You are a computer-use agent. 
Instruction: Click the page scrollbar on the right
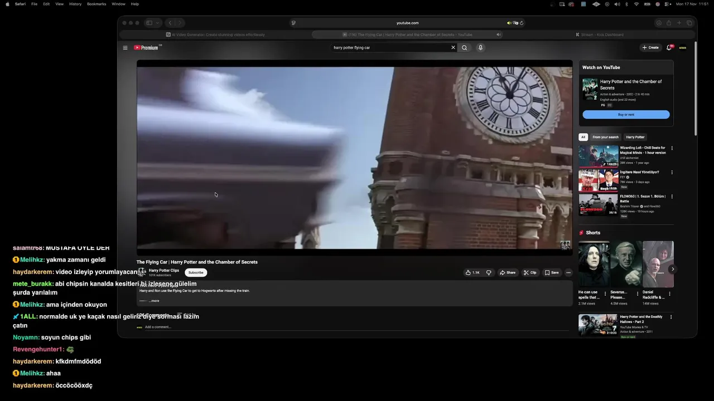[x=696, y=89]
